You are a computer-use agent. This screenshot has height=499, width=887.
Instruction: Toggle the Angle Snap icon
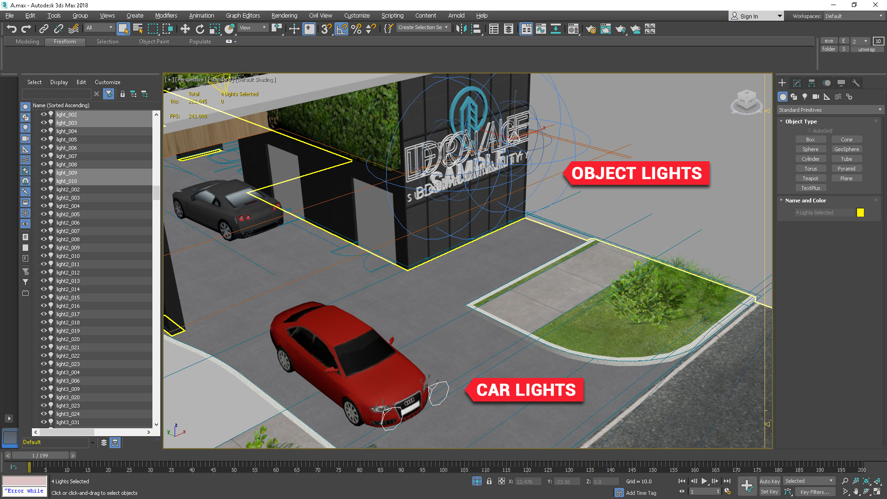[x=341, y=29]
